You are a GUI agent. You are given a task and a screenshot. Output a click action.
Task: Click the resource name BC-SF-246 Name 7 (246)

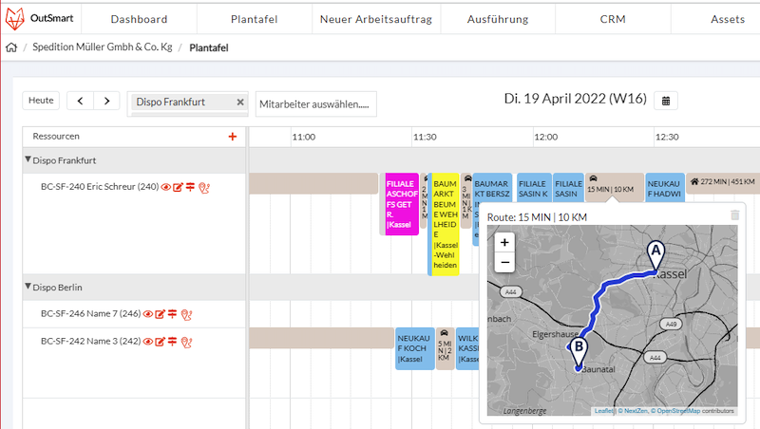(x=90, y=314)
